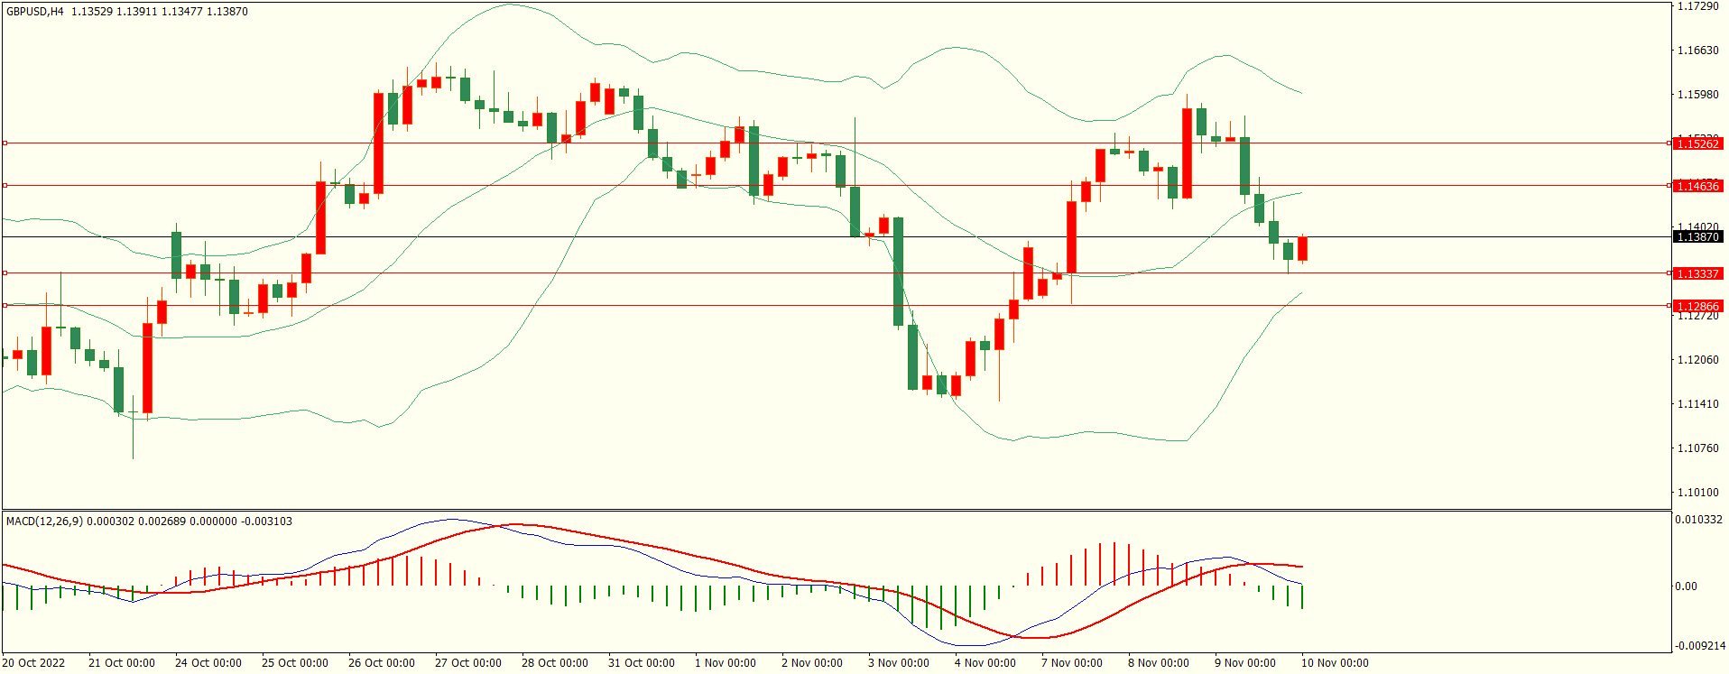Click the 4 Nov 00:00 date label
The image size is (1729, 674).
(x=985, y=663)
